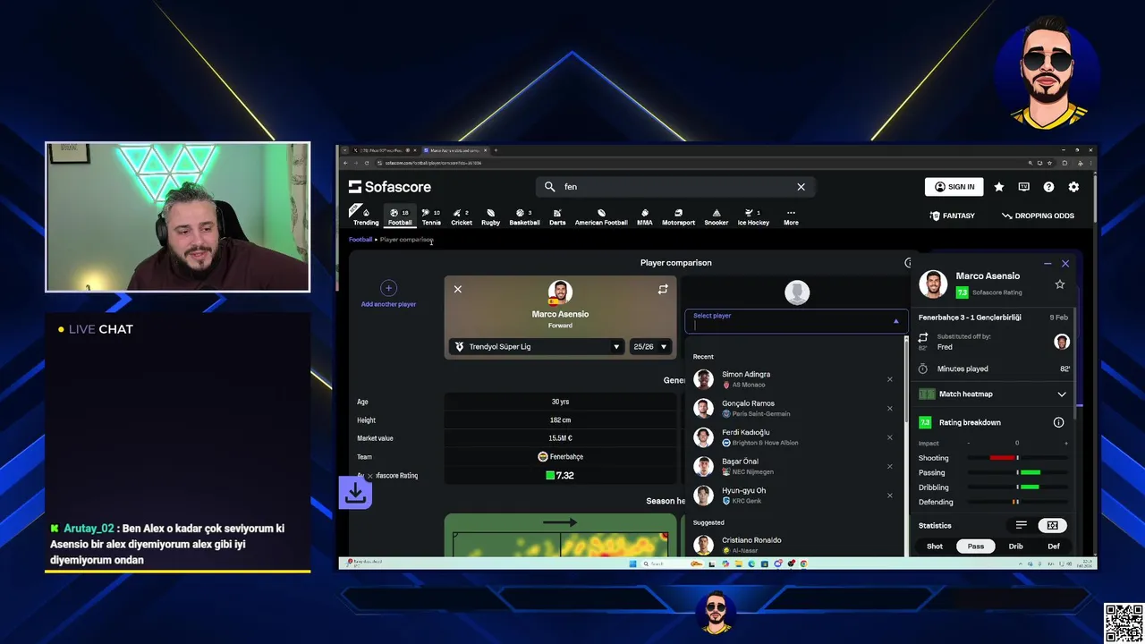Screen dimensions: 1145x644
Task: Open the Trendyol Süper Lig league dropdown
Action: click(x=536, y=346)
